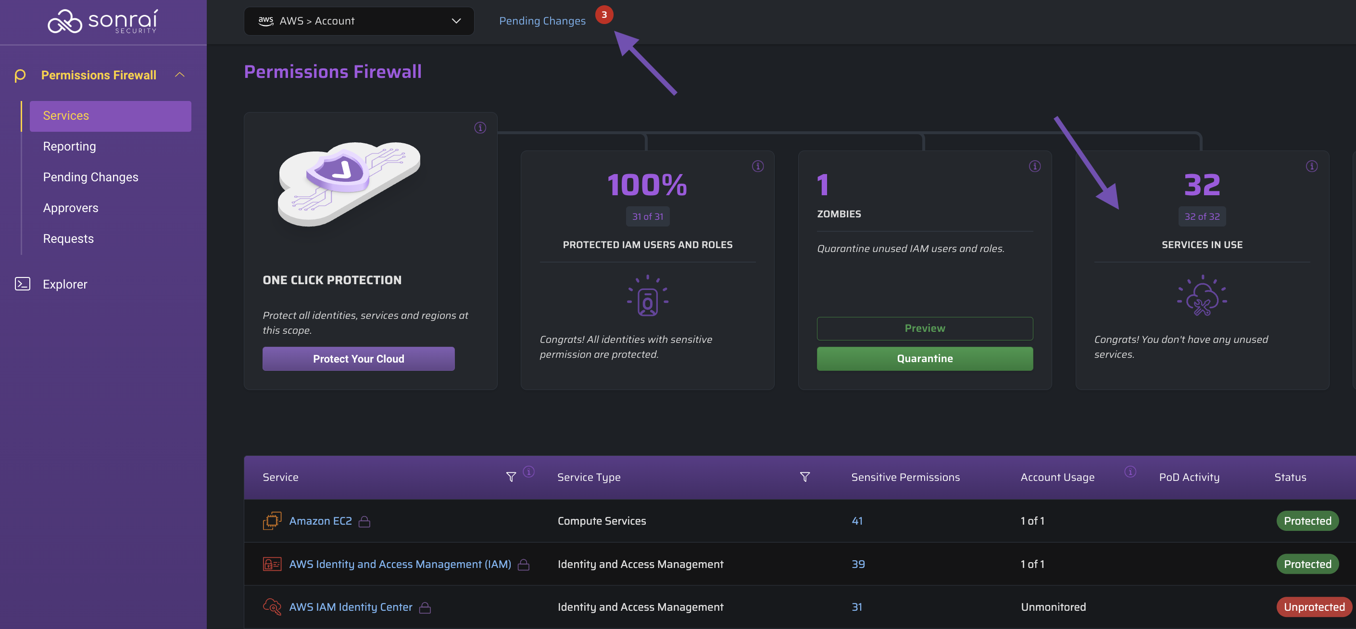Image resolution: width=1356 pixels, height=629 pixels.
Task: Open Explorer in the sidebar
Action: [65, 284]
